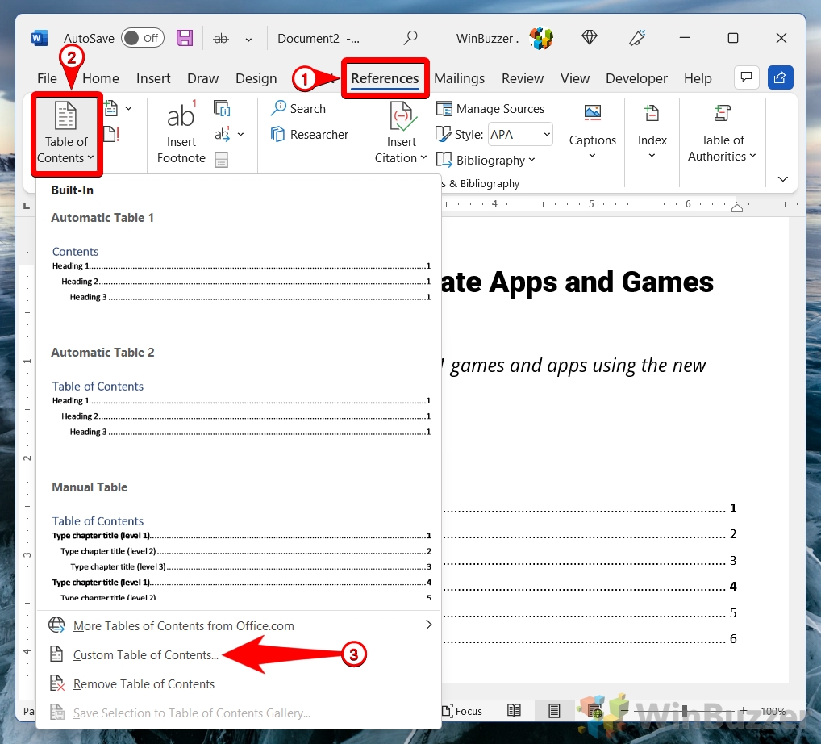Open the Comments speech bubble icon
The width and height of the screenshot is (821, 744).
coord(746,77)
